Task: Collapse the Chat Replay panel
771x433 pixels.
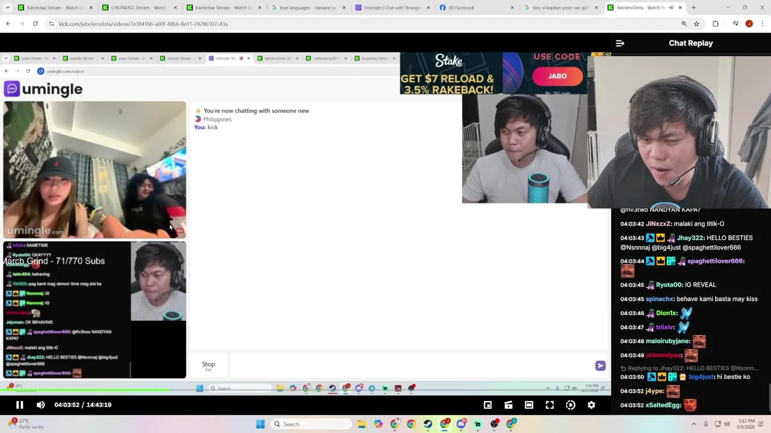Action: (620, 43)
